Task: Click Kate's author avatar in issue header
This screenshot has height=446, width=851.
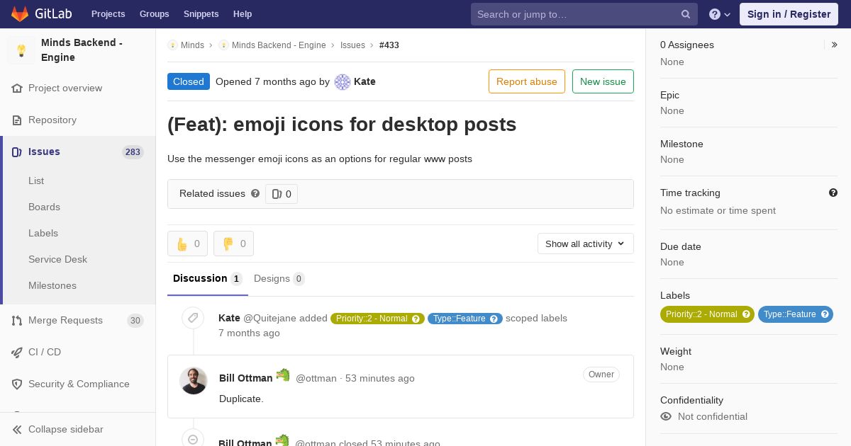Action: (343, 82)
